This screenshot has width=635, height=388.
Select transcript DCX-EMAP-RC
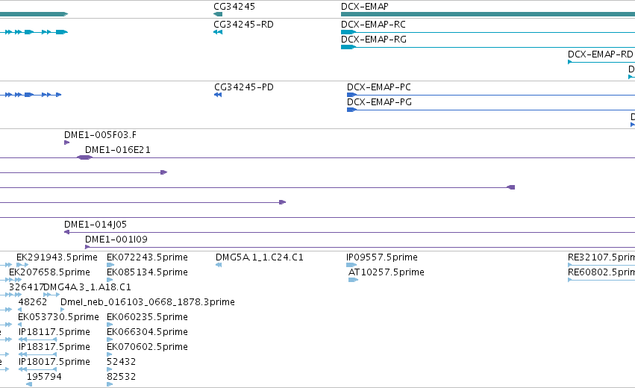click(x=373, y=25)
